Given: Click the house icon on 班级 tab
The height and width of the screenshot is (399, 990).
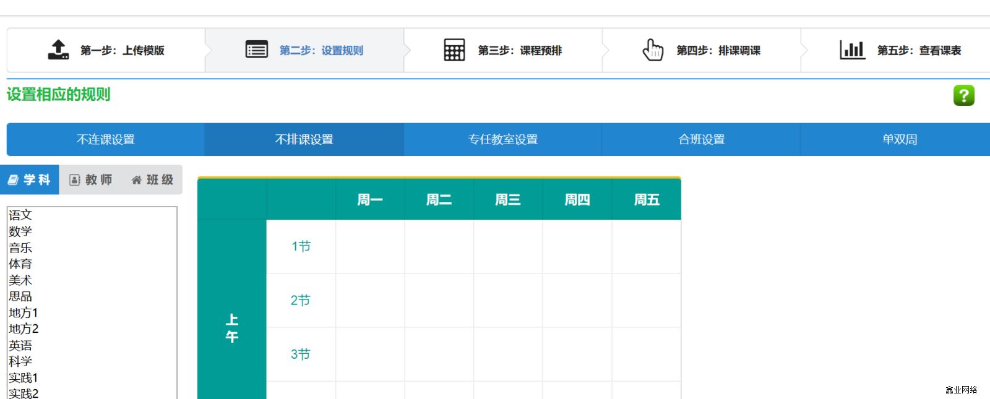Looking at the screenshot, I should (x=137, y=180).
